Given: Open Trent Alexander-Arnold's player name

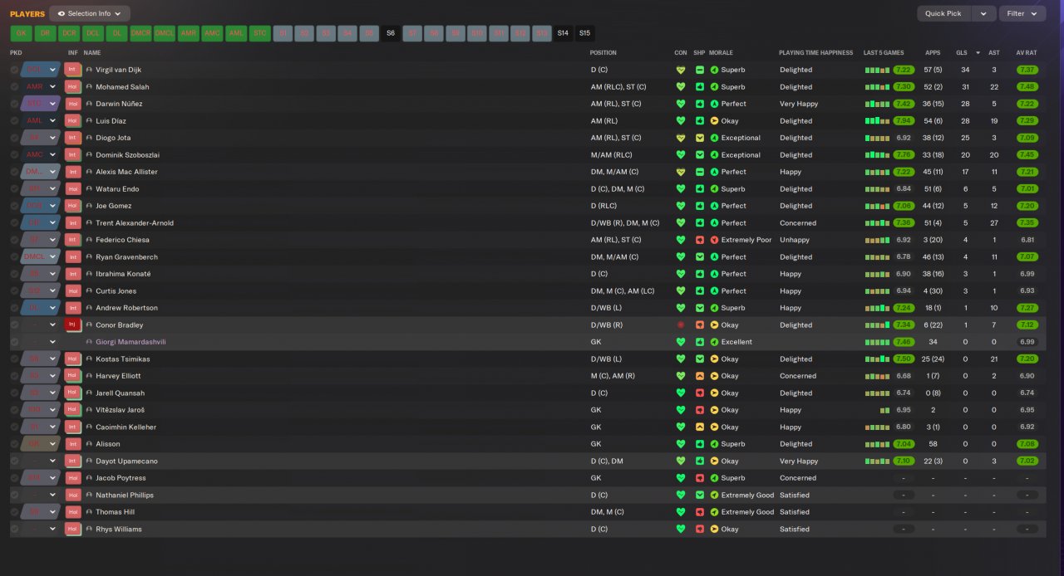Looking at the screenshot, I should (135, 222).
